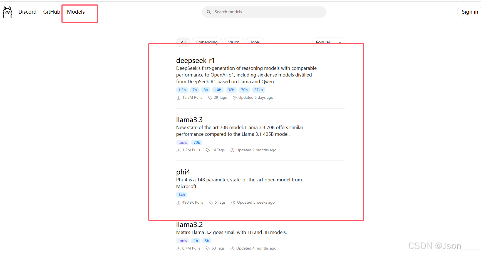Open the Popular sort dropdown

(328, 42)
